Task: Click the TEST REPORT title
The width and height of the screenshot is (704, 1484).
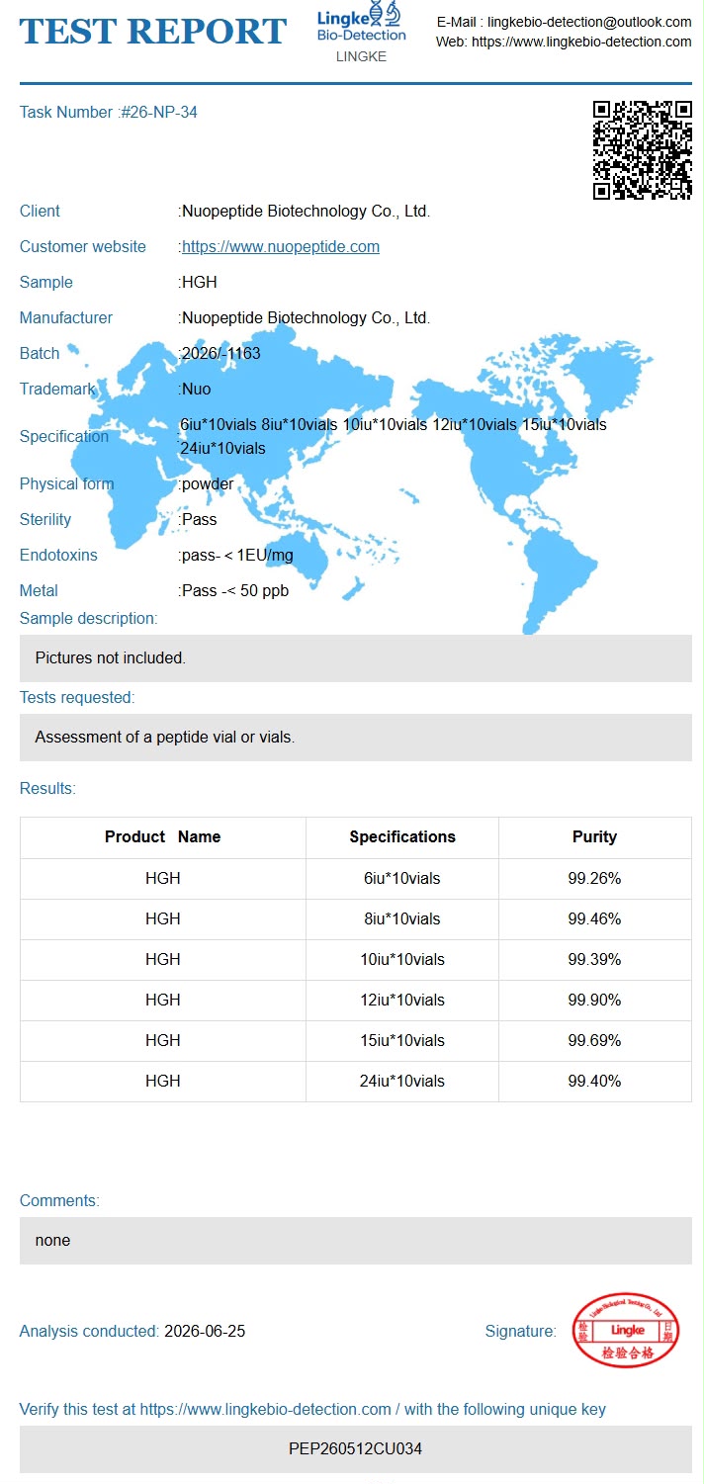Action: coord(153,32)
